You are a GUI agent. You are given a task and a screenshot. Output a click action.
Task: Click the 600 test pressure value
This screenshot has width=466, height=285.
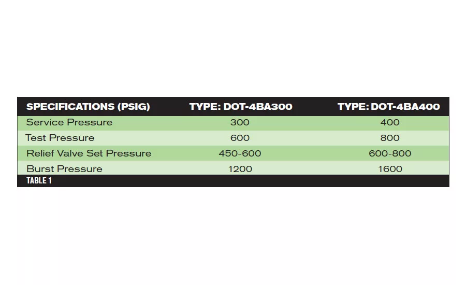(x=240, y=138)
